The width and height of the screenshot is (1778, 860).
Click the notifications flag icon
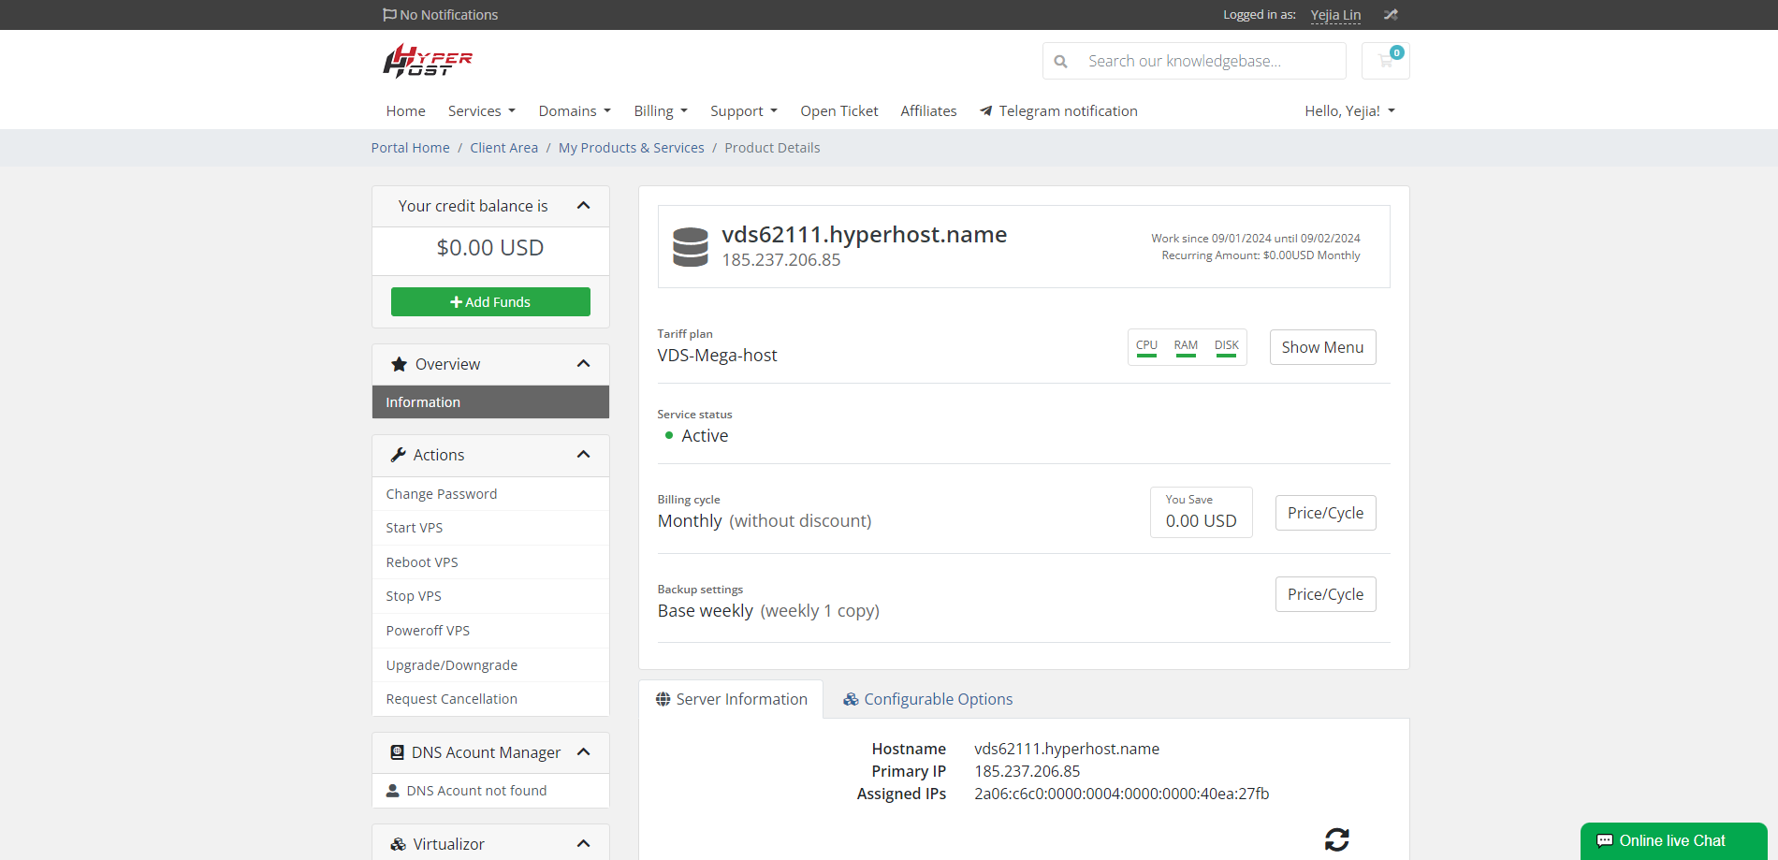point(389,15)
